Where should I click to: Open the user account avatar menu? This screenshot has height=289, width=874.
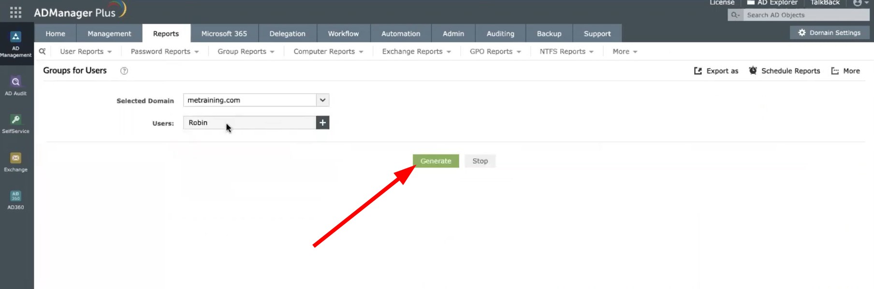tap(860, 3)
